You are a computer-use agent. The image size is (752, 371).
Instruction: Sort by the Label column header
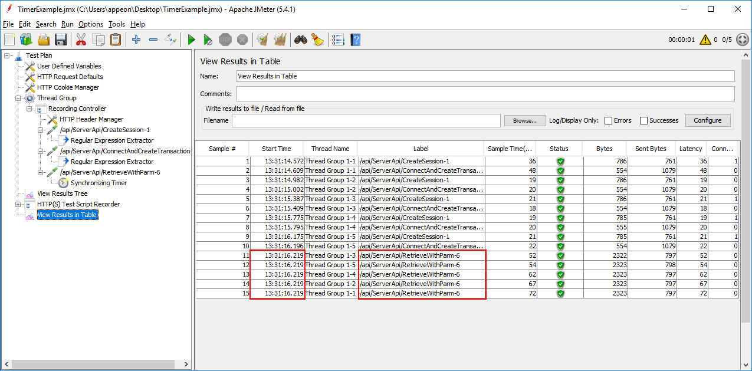pyautogui.click(x=421, y=149)
